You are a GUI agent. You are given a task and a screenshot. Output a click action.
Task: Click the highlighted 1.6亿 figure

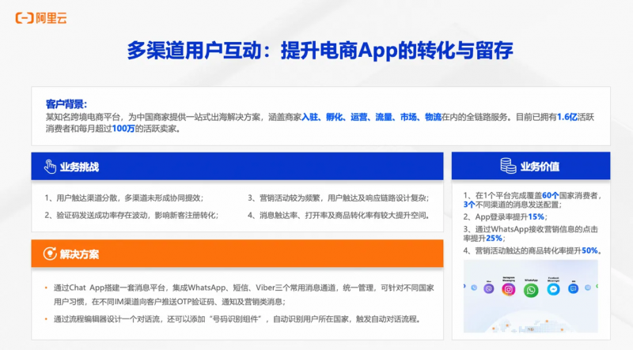(x=568, y=117)
